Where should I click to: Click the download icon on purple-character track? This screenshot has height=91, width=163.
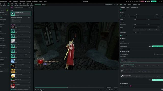(x=30, y=28)
